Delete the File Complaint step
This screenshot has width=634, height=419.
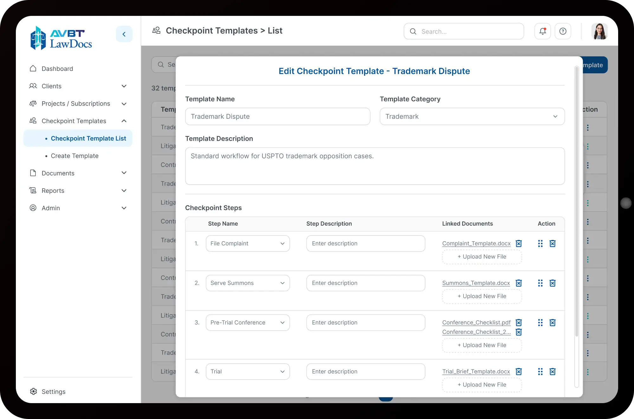[x=553, y=243]
